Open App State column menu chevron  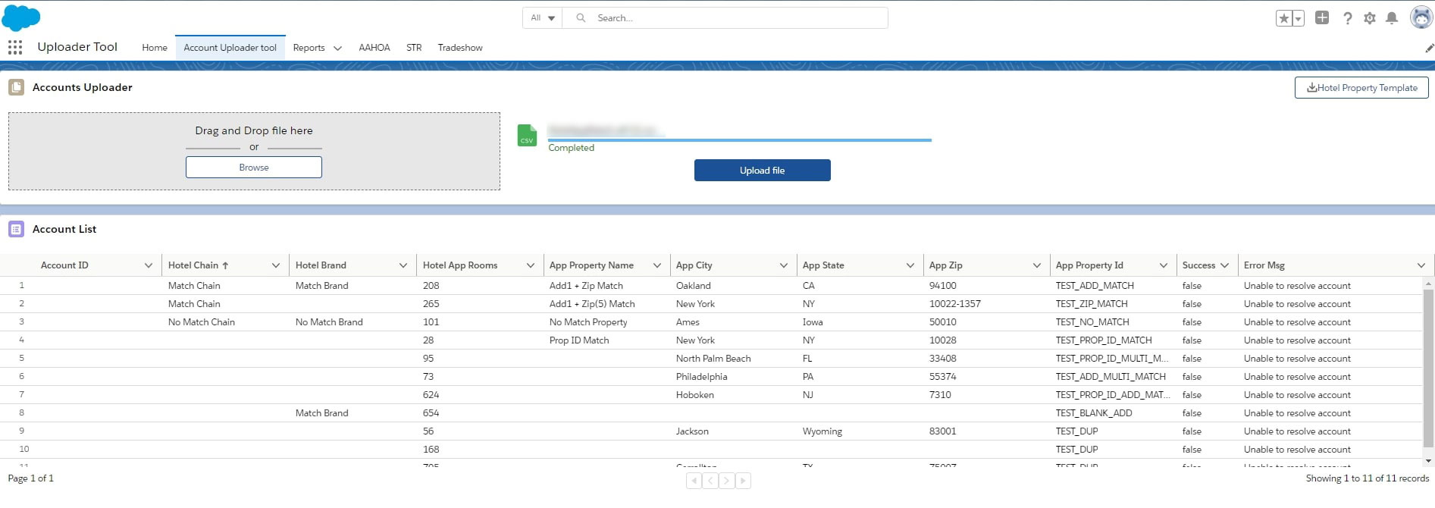coord(910,265)
